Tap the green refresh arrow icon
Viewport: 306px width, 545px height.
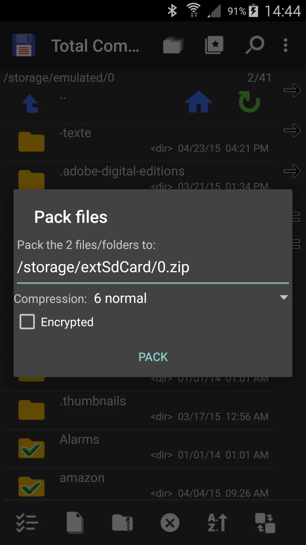pyautogui.click(x=249, y=103)
